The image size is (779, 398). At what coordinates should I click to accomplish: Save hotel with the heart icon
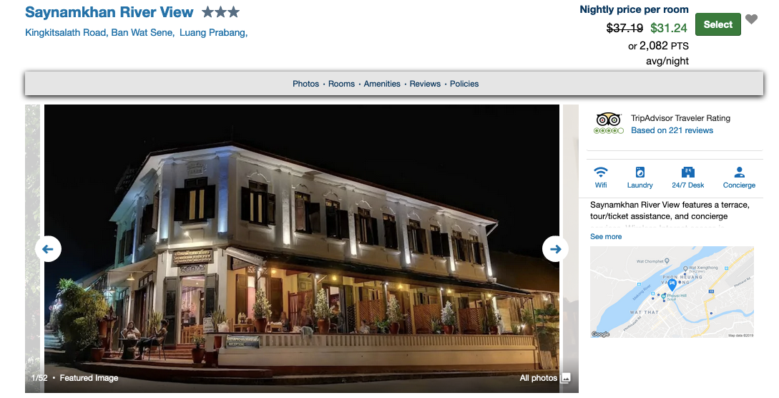[x=751, y=19]
